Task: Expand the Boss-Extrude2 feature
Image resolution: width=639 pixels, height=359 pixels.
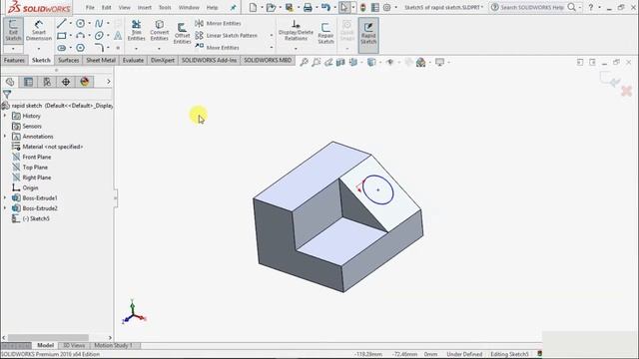Action: point(5,208)
